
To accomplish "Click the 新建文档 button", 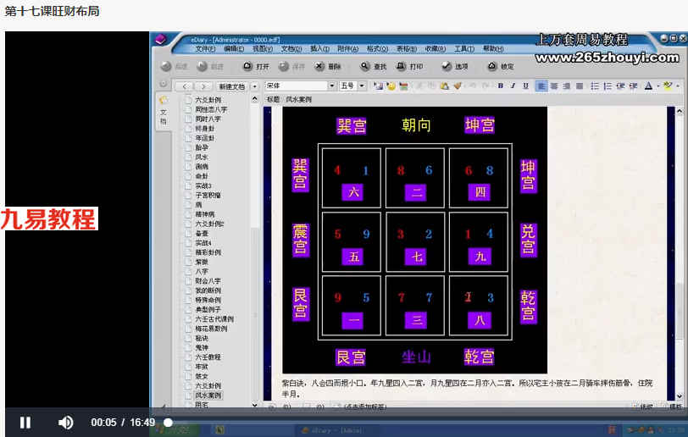I will (x=232, y=86).
